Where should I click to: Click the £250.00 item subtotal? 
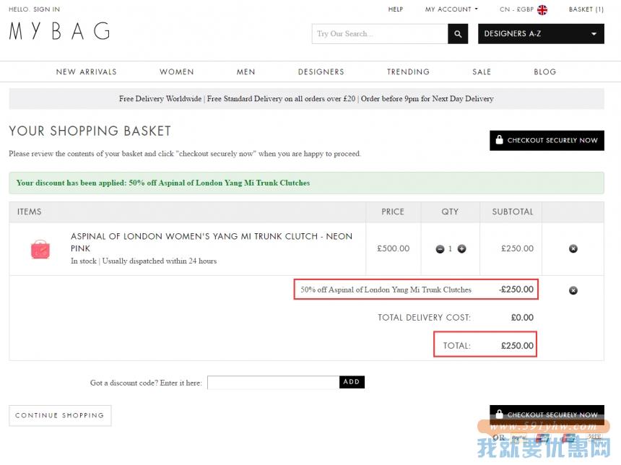(517, 248)
